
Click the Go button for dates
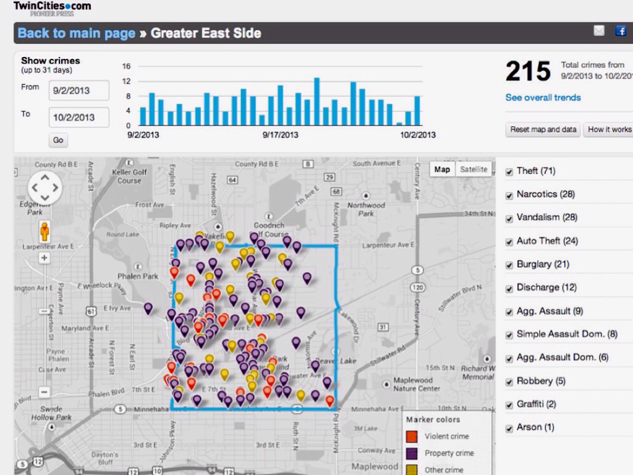58,140
